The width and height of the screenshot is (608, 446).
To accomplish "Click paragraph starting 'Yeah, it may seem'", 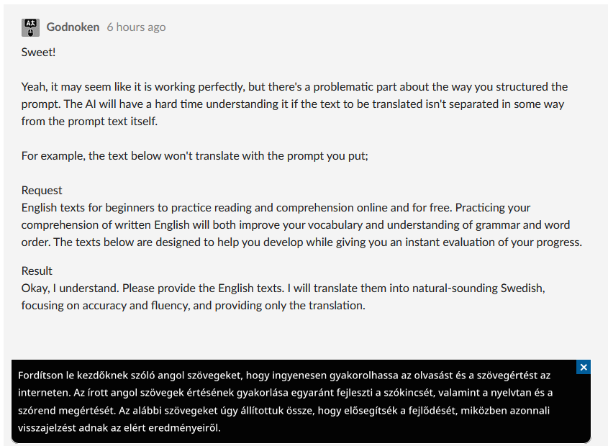I will click(216, 87).
